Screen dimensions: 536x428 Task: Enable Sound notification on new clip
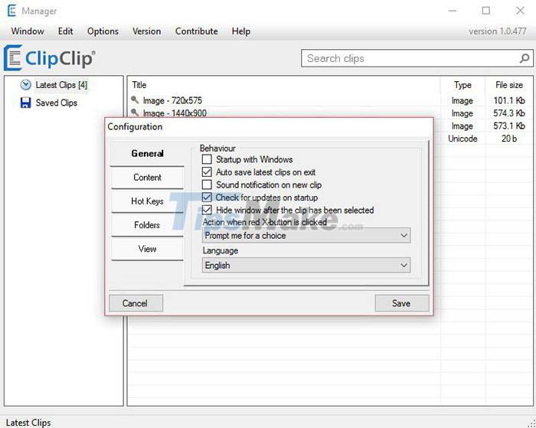click(207, 185)
